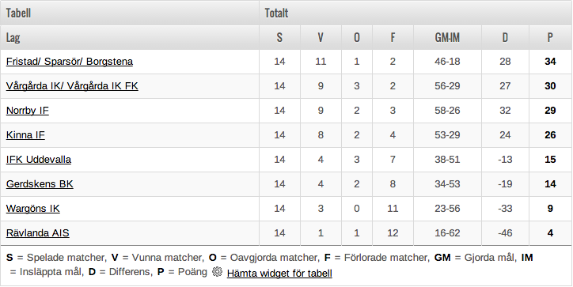Click the Lag column header
The height and width of the screenshot is (287, 573).
click(x=13, y=37)
